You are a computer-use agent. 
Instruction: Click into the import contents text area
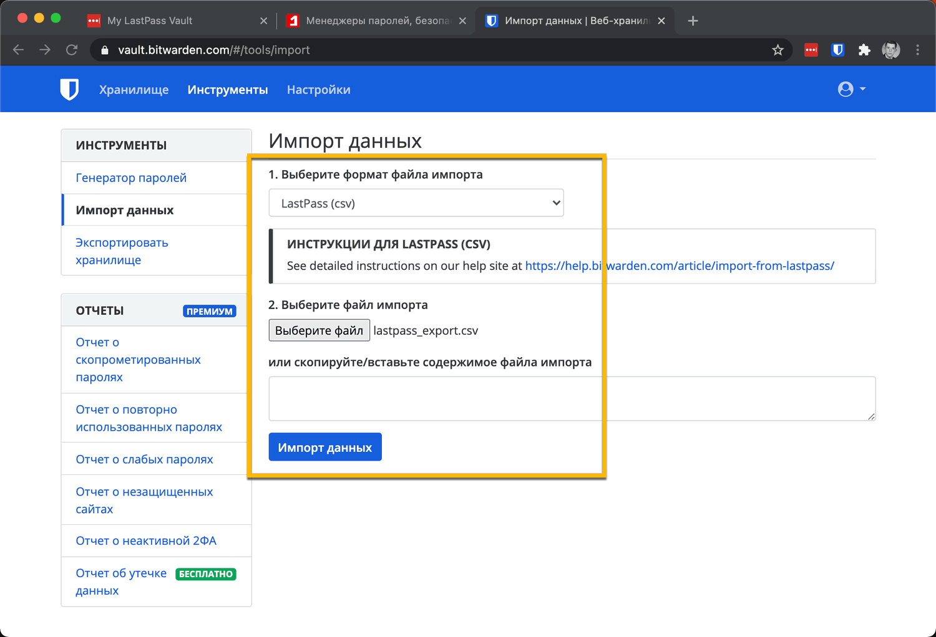click(572, 399)
